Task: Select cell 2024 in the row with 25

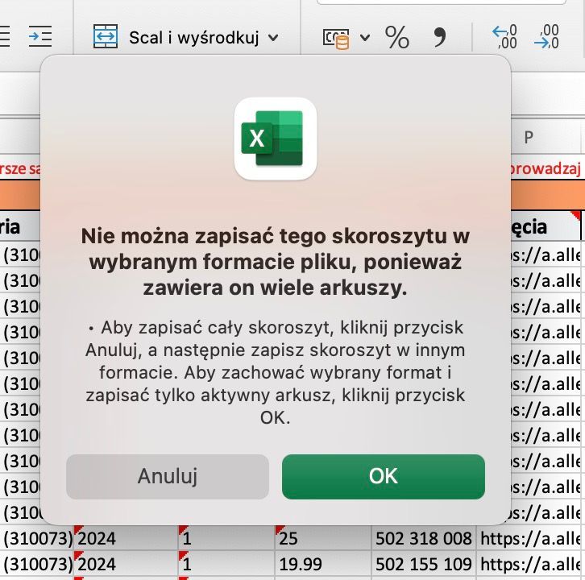Action: click(x=126, y=538)
